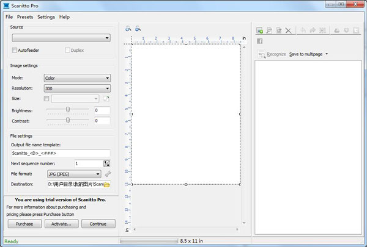Click the Brightness value field
The width and height of the screenshot is (367, 247).
pos(102,110)
